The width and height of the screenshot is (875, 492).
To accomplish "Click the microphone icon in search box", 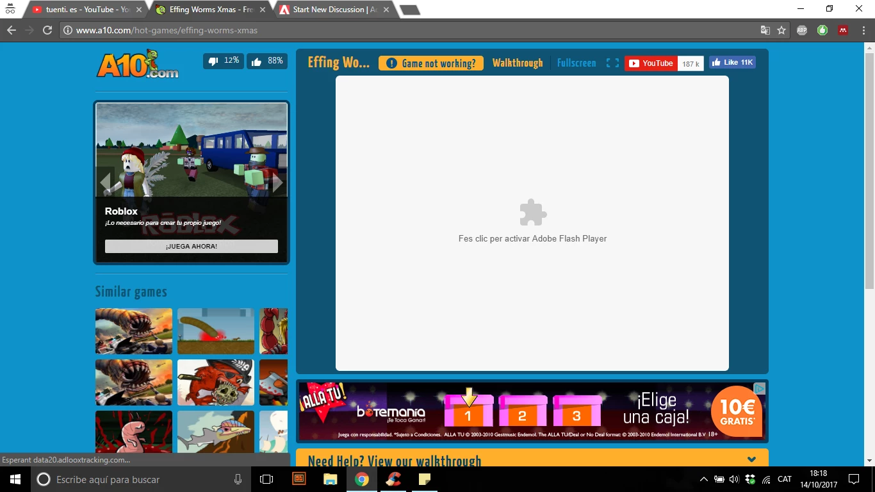I will pos(238,479).
